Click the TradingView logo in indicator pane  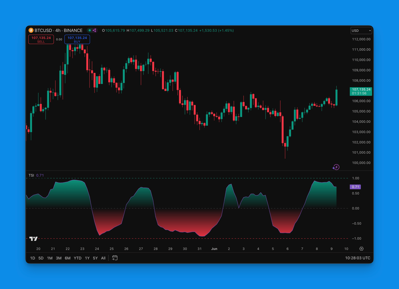pyautogui.click(x=33, y=239)
